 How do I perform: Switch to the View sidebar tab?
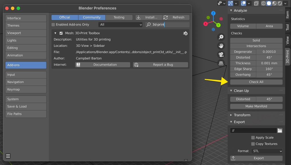click(x=288, y=40)
